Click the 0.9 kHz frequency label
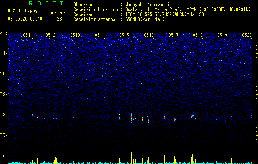 (x=3, y=94)
